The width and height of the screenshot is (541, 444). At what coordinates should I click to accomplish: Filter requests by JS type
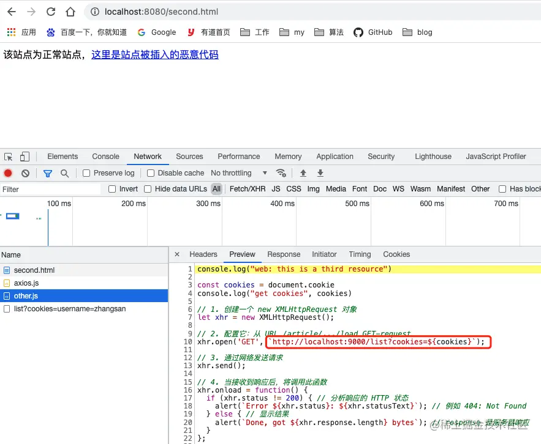click(x=276, y=189)
